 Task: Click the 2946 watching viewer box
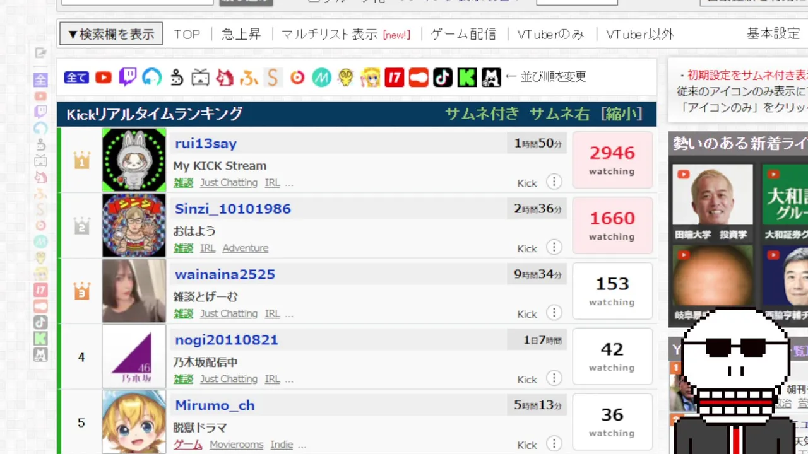click(x=612, y=160)
